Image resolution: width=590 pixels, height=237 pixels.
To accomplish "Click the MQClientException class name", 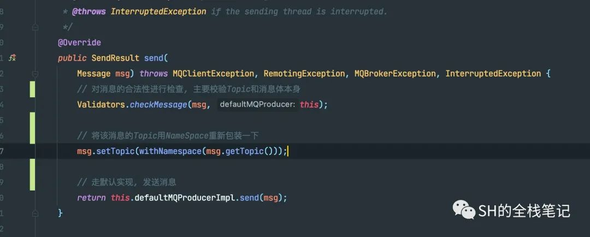I will [x=214, y=74].
